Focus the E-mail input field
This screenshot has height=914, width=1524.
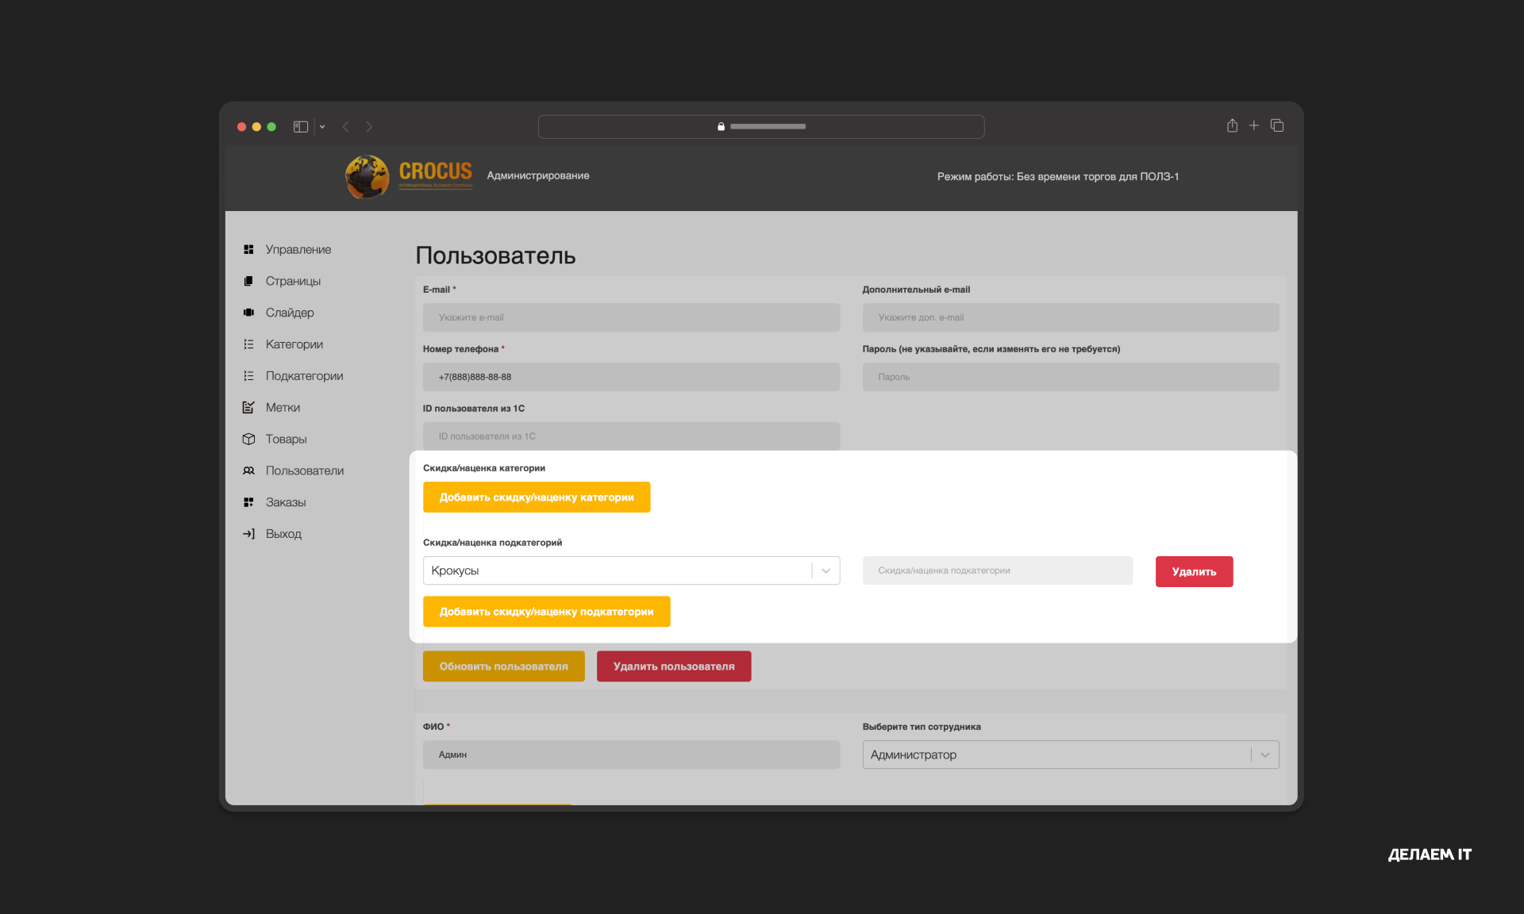[631, 317]
